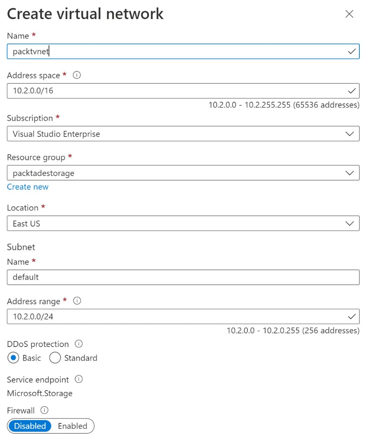Set Firewall toggle to Enabled
The image size is (366, 440).
73,426
